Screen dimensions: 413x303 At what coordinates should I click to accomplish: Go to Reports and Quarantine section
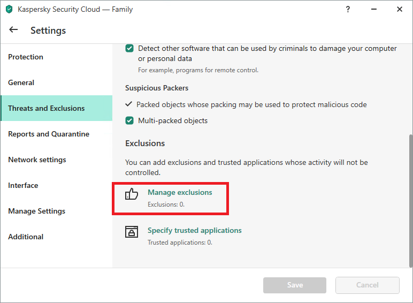tap(49, 134)
